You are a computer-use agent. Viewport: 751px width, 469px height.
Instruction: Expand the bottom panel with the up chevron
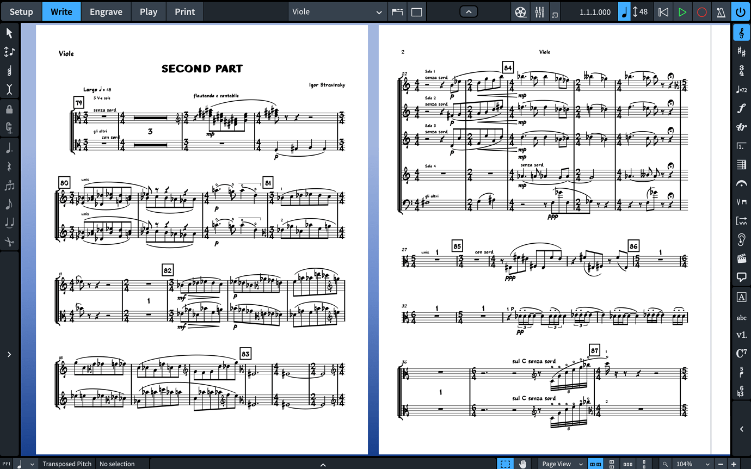tap(323, 464)
